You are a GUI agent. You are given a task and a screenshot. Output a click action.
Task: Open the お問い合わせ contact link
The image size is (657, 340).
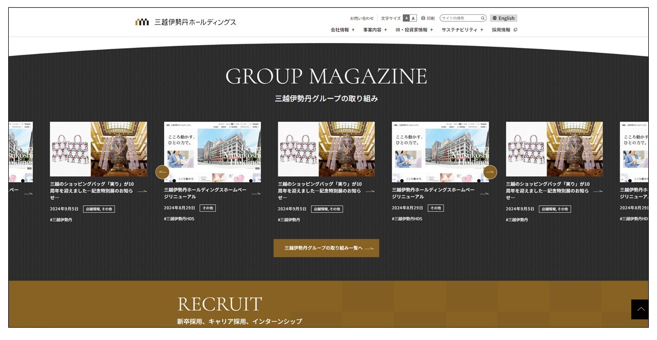(362, 18)
